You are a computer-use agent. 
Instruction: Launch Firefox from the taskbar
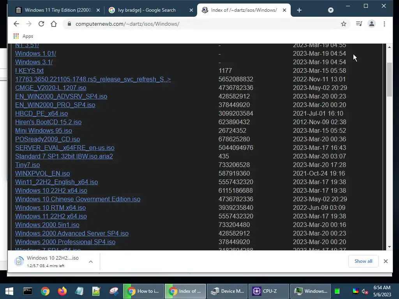(x=62, y=291)
